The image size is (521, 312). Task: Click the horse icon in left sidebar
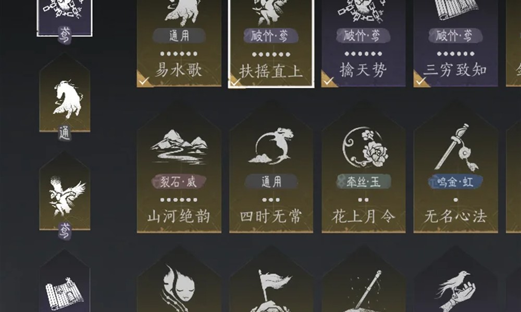point(67,99)
